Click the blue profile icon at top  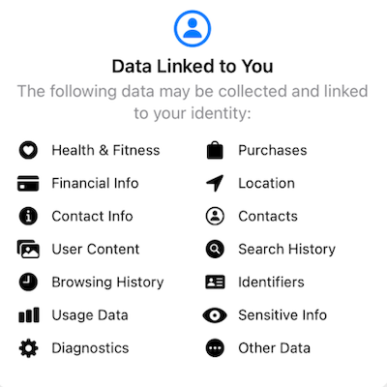point(193,28)
